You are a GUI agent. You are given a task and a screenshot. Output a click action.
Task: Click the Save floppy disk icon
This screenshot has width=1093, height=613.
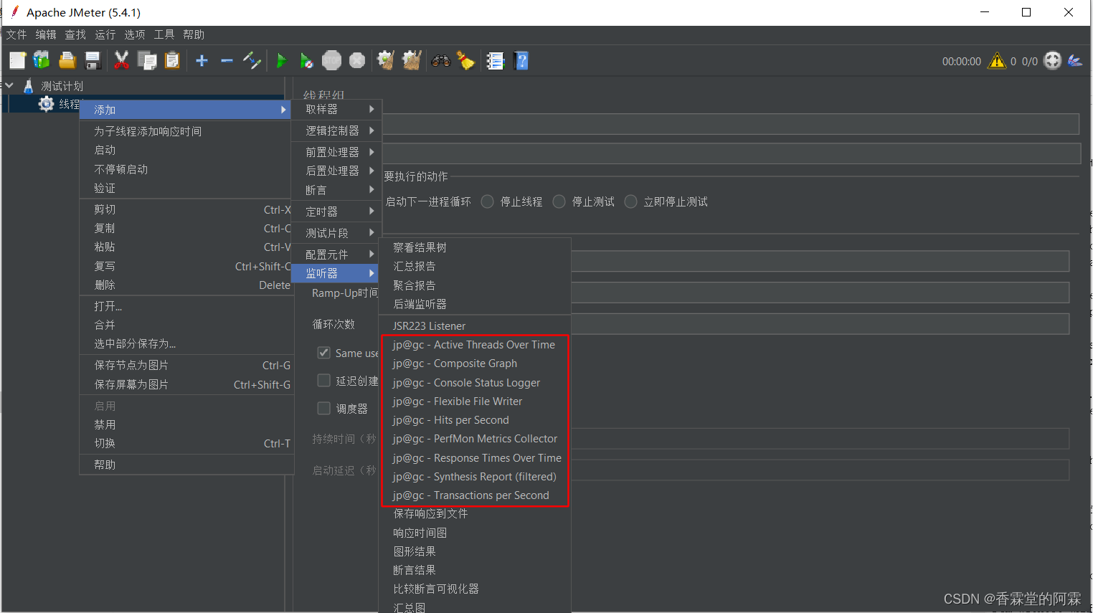click(x=93, y=61)
